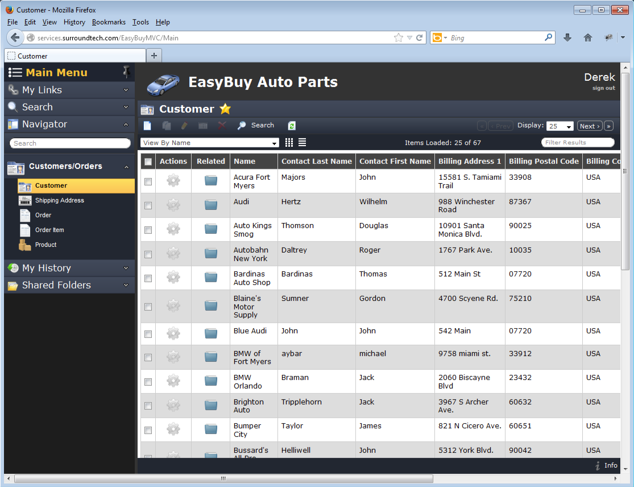This screenshot has width=634, height=487.
Task: Check the Acura Fort Myers row checkbox
Action: coord(148,181)
